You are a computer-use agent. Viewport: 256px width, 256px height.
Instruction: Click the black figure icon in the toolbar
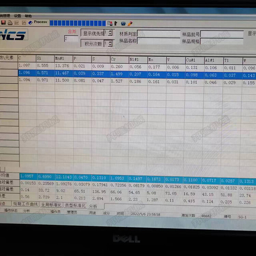point(116,24)
